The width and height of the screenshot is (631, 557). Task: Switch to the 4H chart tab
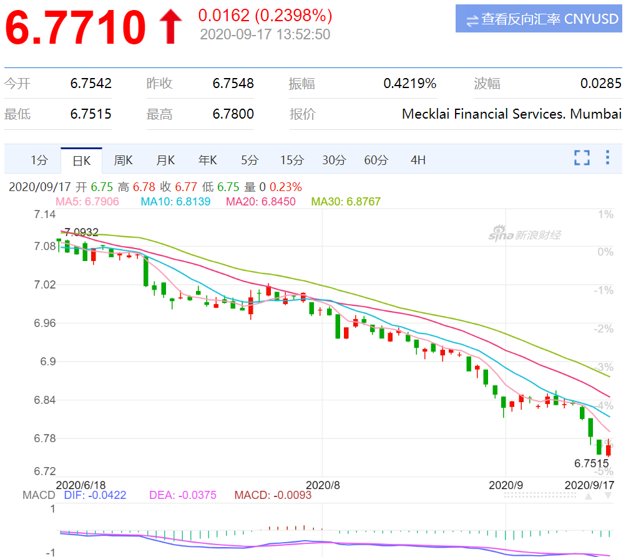click(x=418, y=160)
